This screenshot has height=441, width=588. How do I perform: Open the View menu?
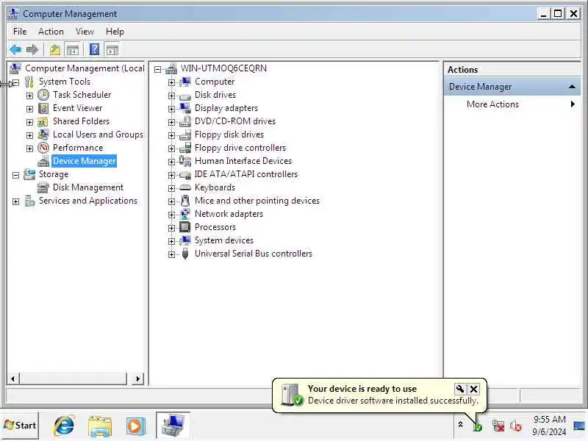point(85,32)
